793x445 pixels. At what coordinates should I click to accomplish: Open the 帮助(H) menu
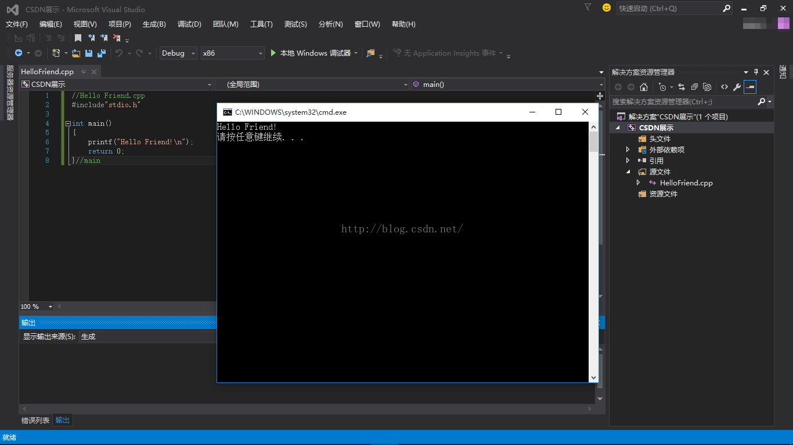[x=403, y=24]
